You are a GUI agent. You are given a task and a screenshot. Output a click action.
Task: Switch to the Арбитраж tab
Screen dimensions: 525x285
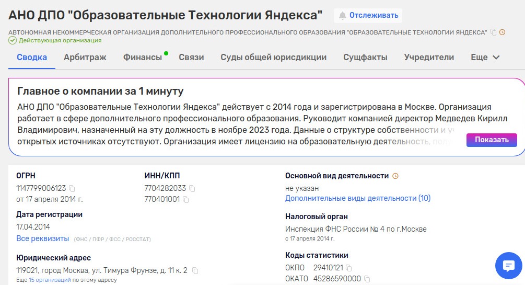click(85, 58)
